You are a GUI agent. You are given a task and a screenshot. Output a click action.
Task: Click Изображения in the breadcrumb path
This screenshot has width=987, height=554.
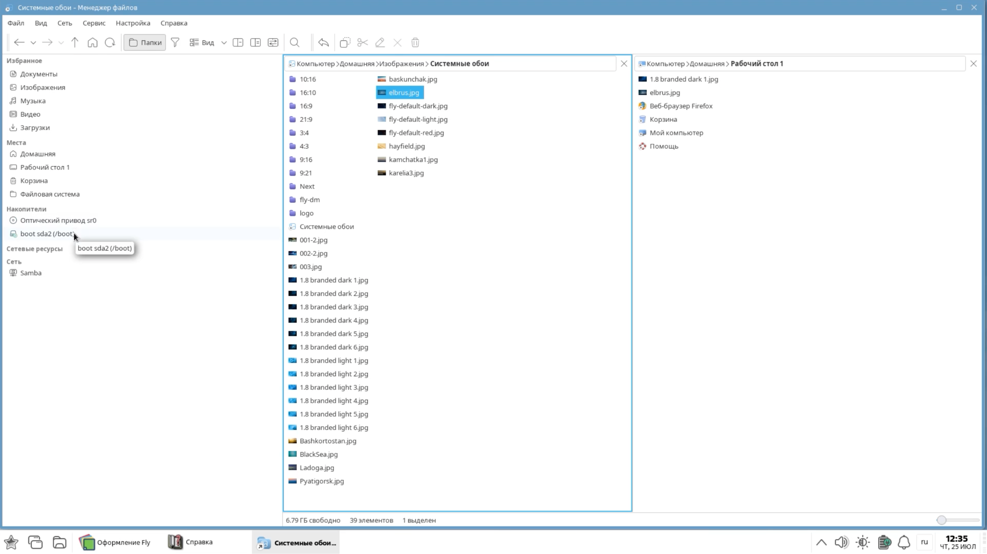point(401,64)
